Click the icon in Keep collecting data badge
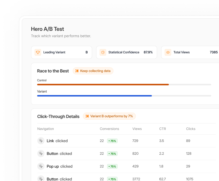This screenshot has height=181, width=219. [77, 71]
